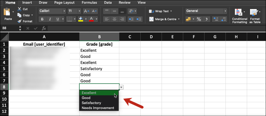Screen dimensions: 266x116
Task: Click the centre text alignment icon
Action: pyautogui.click(x=114, y=19)
